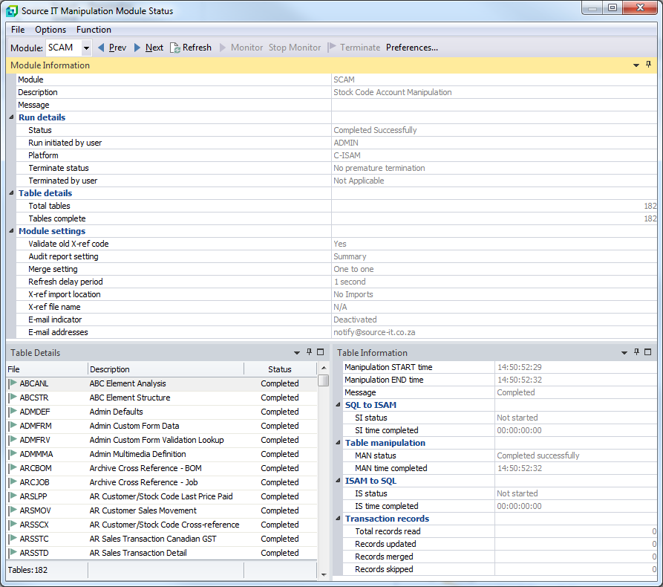Open the Function menu
Screen dimensions: 663x587
point(94,30)
